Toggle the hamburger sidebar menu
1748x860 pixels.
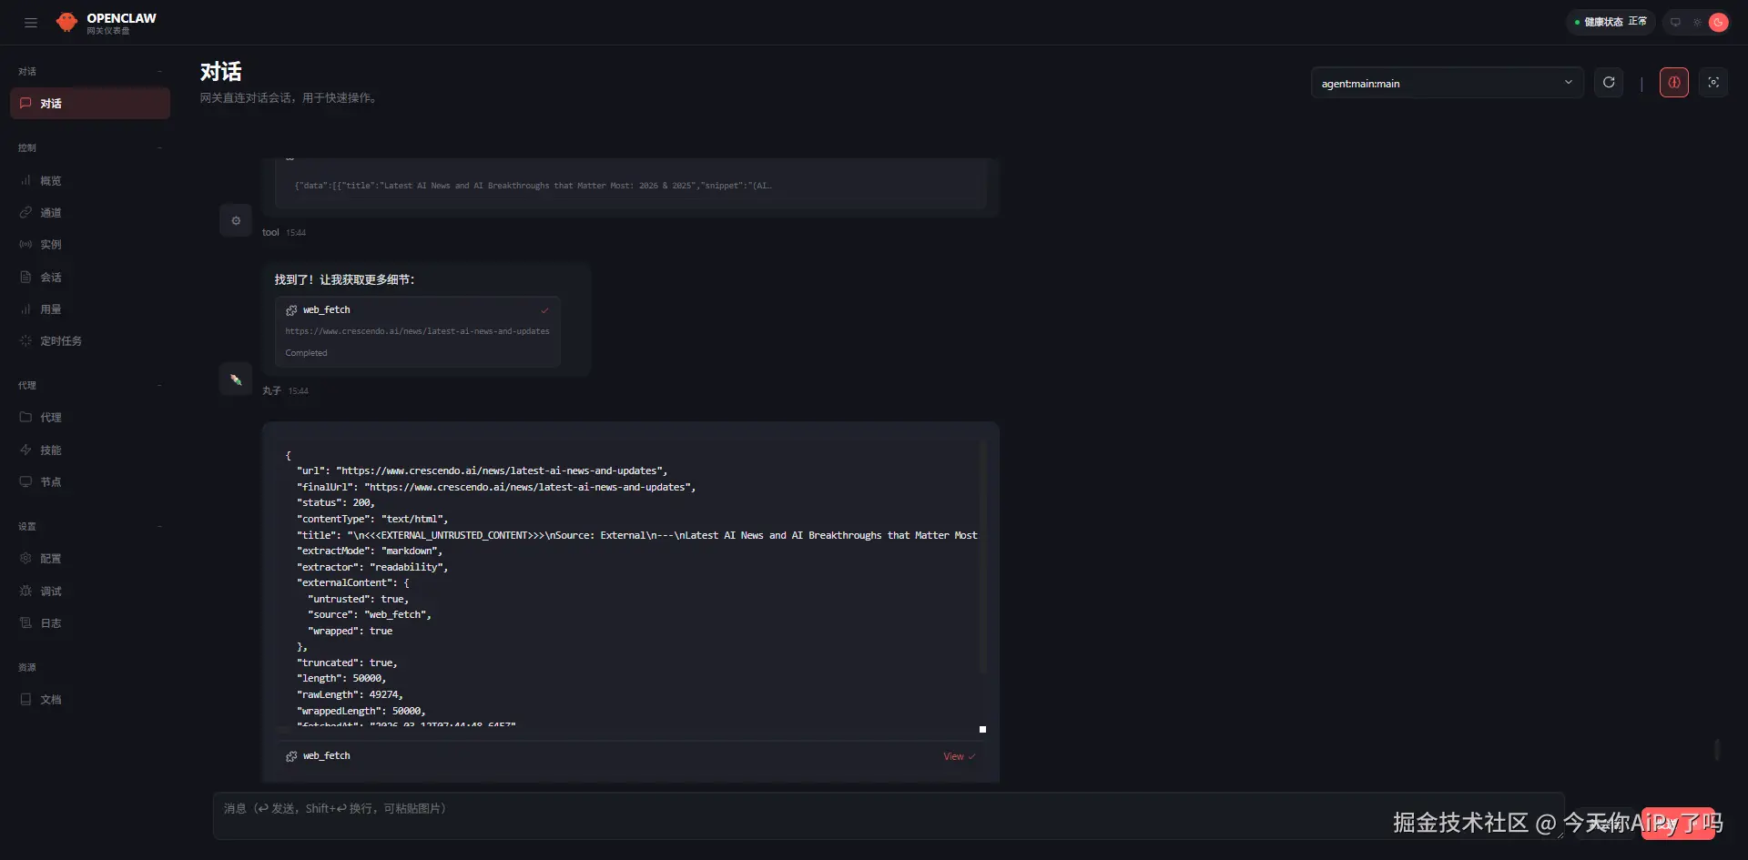[x=31, y=23]
